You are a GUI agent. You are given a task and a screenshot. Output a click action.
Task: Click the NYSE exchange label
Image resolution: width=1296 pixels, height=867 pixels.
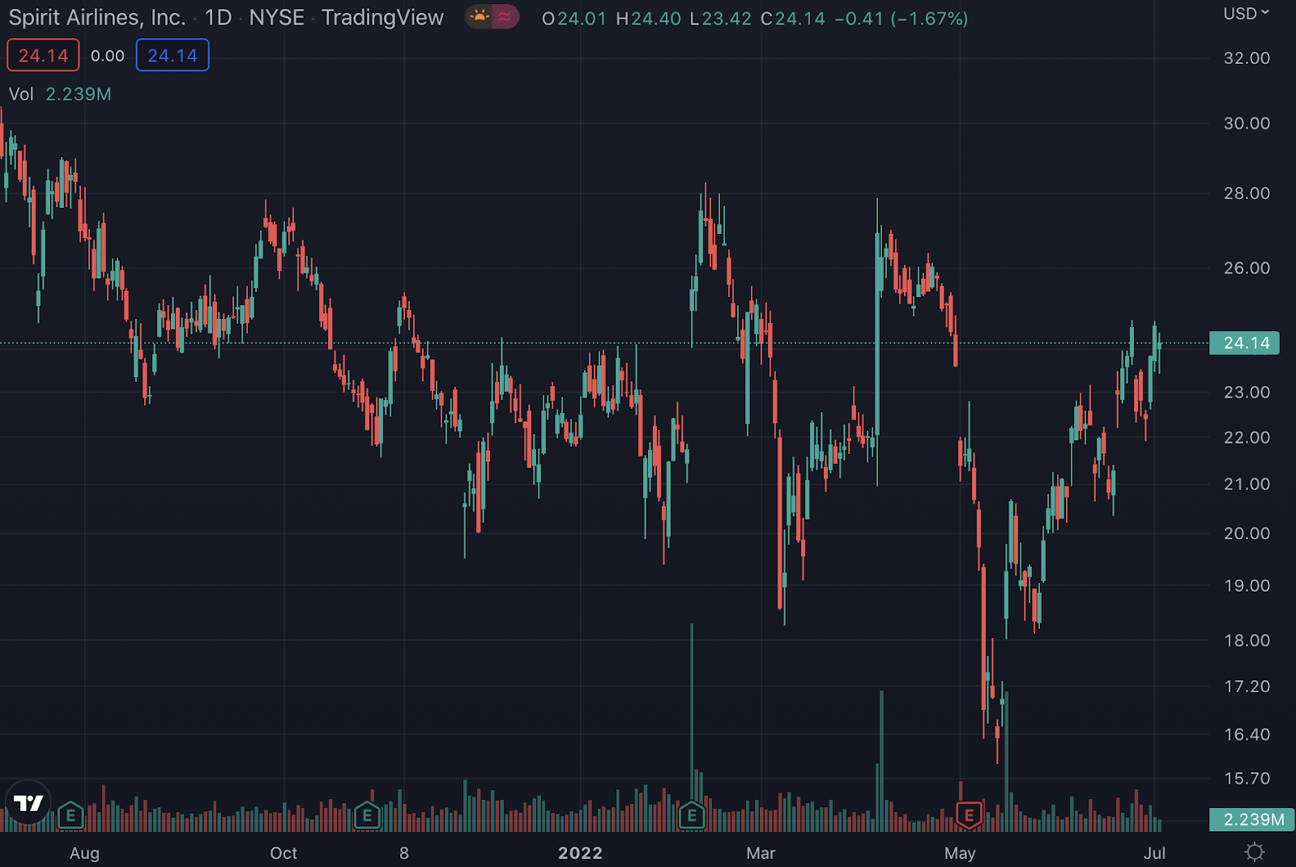click(277, 17)
